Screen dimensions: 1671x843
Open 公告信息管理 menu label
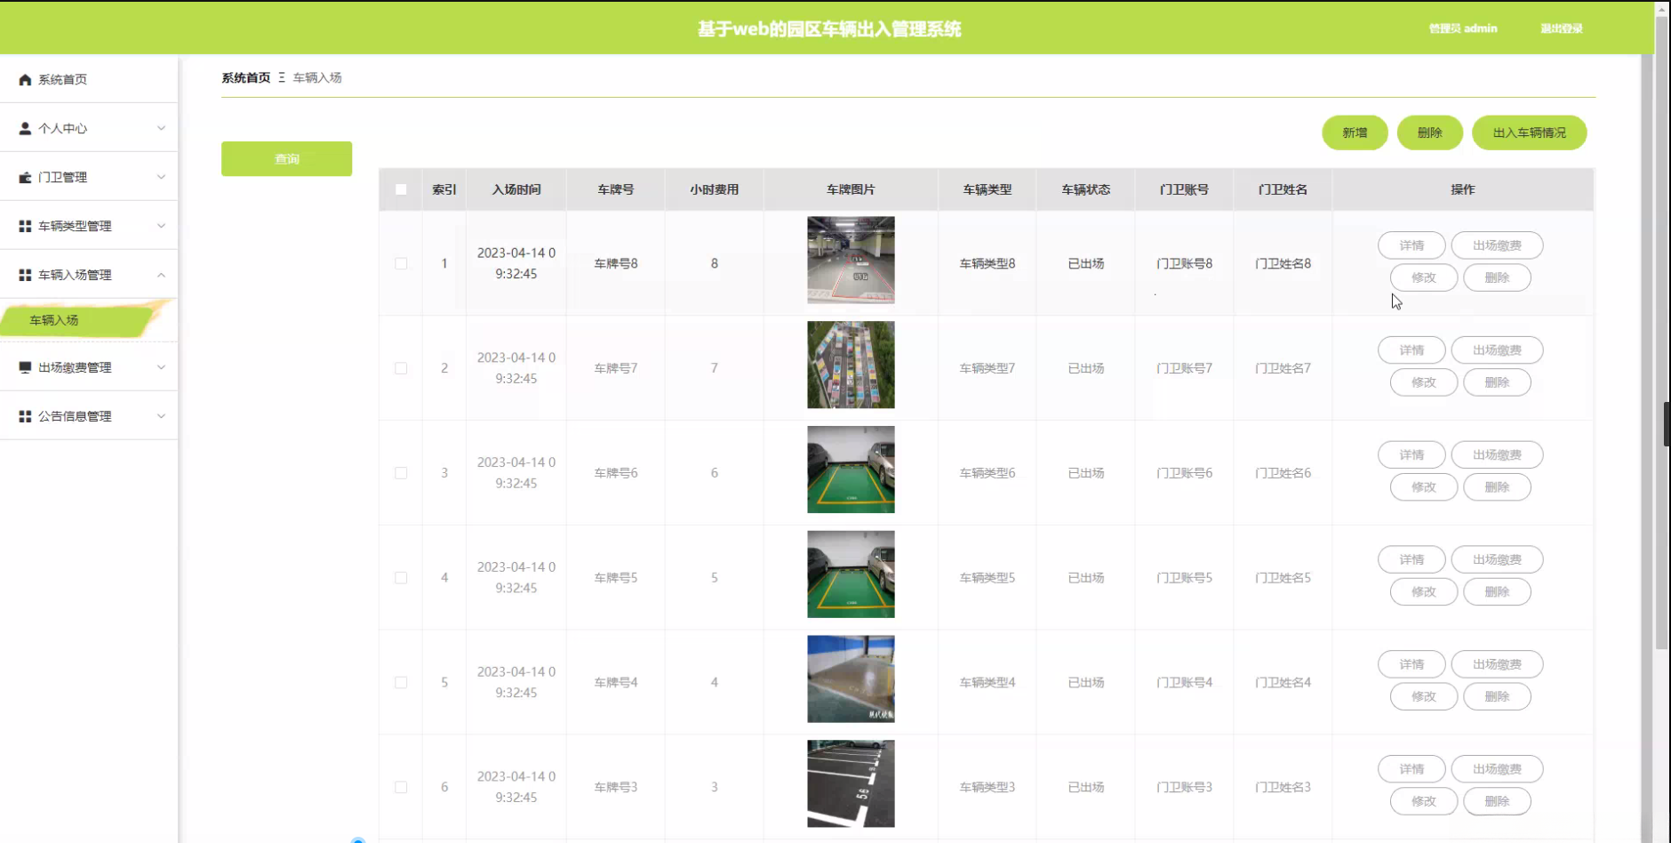[x=75, y=416]
